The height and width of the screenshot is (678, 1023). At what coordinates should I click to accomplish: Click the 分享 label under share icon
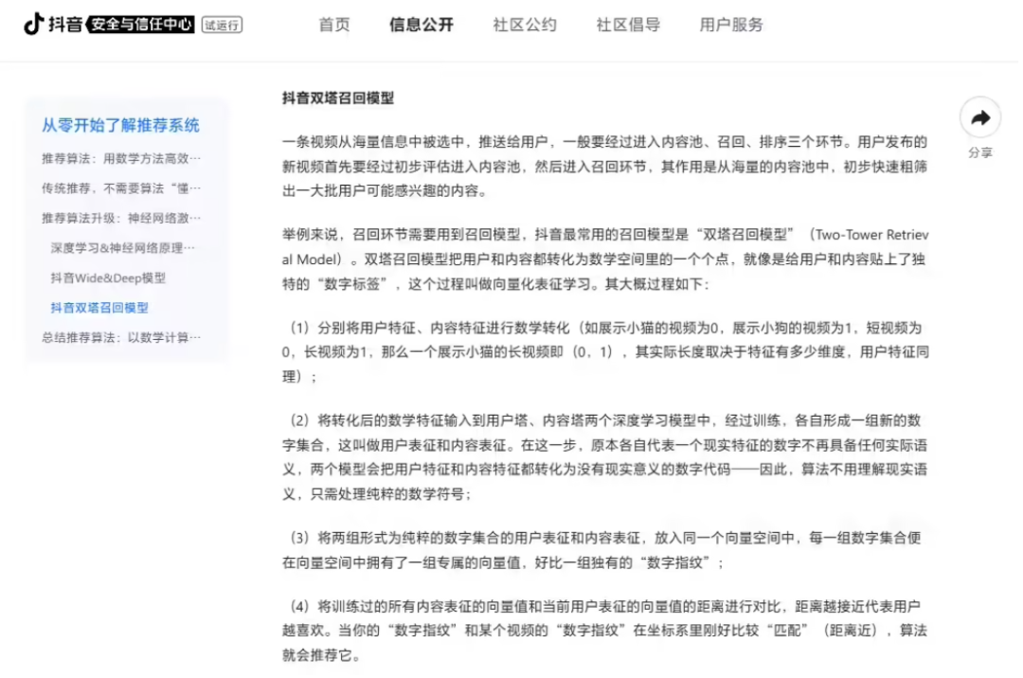(982, 152)
